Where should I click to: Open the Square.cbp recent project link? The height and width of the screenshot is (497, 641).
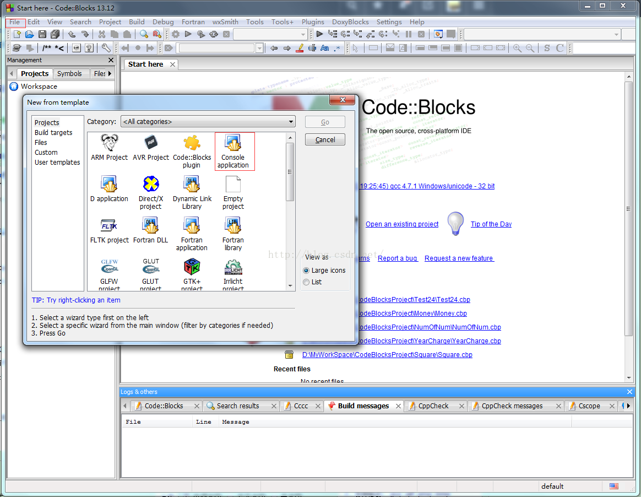387,355
